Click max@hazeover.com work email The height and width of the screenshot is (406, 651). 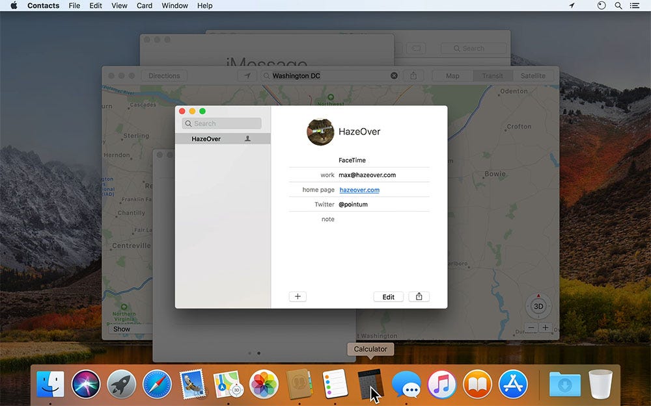coord(367,175)
